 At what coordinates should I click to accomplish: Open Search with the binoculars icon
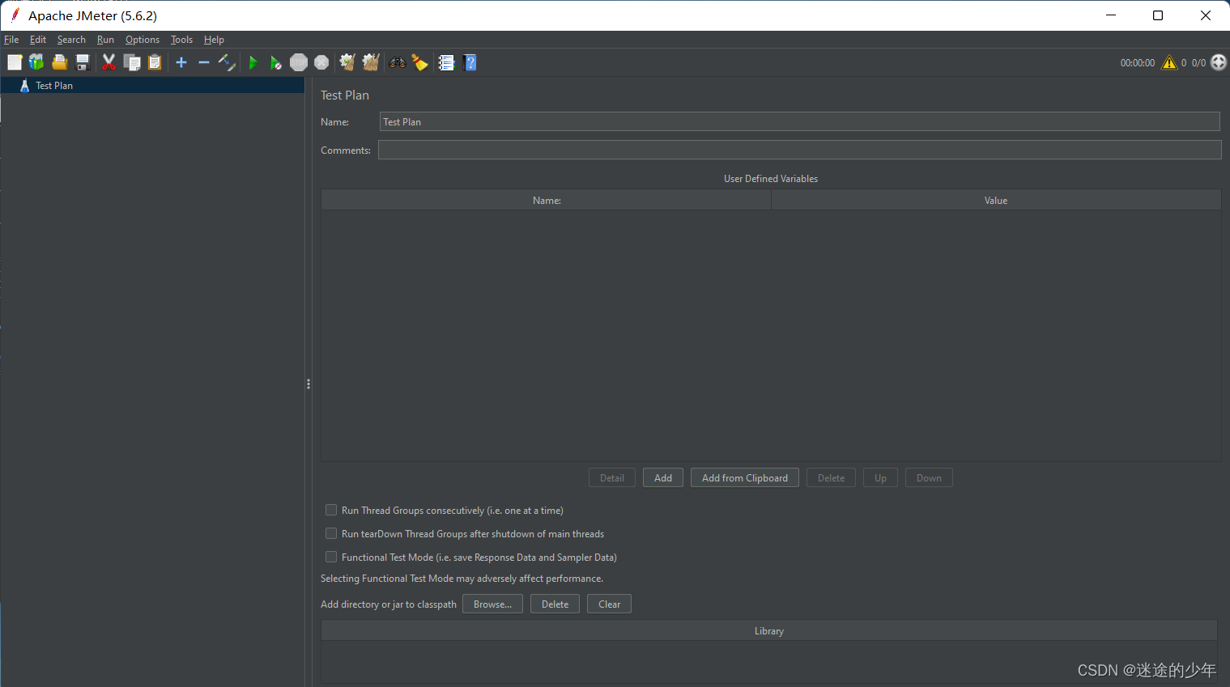[397, 62]
